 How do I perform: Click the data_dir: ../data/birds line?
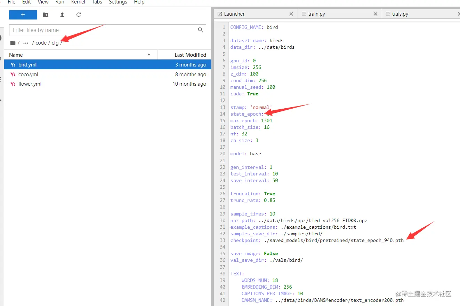(263, 47)
